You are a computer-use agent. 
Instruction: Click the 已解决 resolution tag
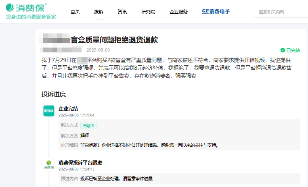click(88, 126)
